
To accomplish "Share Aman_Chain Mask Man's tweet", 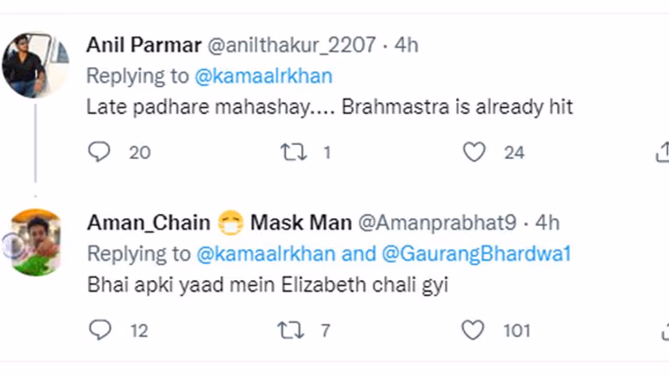I will pyautogui.click(x=665, y=331).
